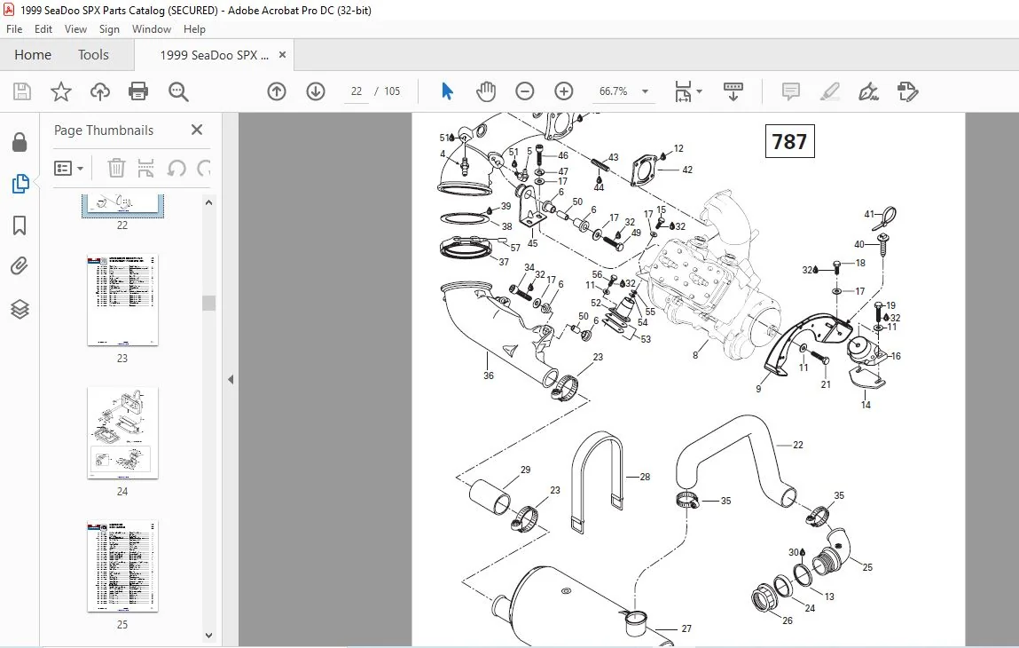Click the Save file icon
The height and width of the screenshot is (648, 1019).
point(22,91)
